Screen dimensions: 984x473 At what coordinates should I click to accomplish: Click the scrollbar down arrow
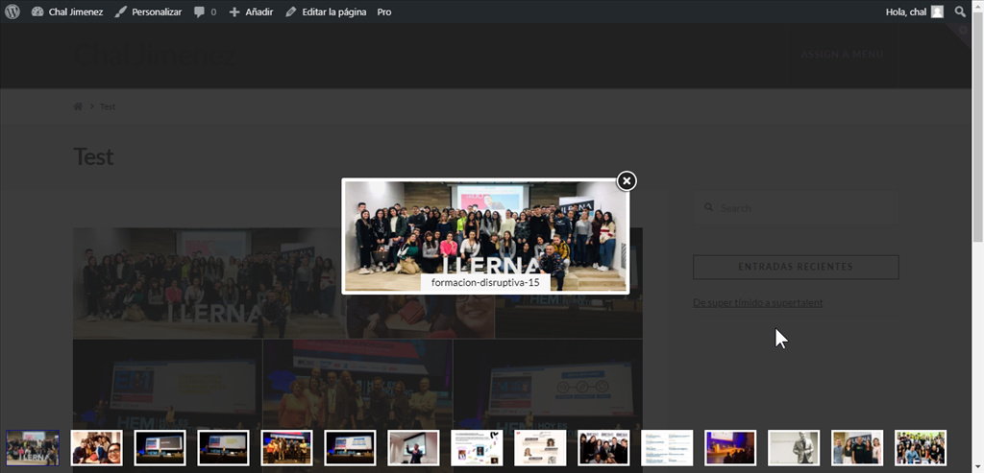point(978,467)
